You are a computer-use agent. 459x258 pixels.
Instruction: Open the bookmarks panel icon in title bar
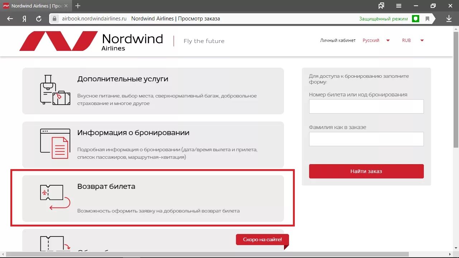click(381, 6)
